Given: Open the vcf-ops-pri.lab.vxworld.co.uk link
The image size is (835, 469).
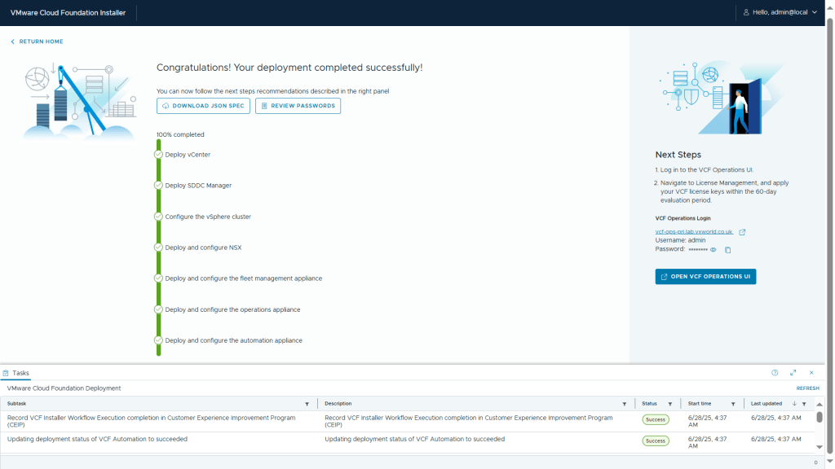Looking at the screenshot, I should click(693, 232).
